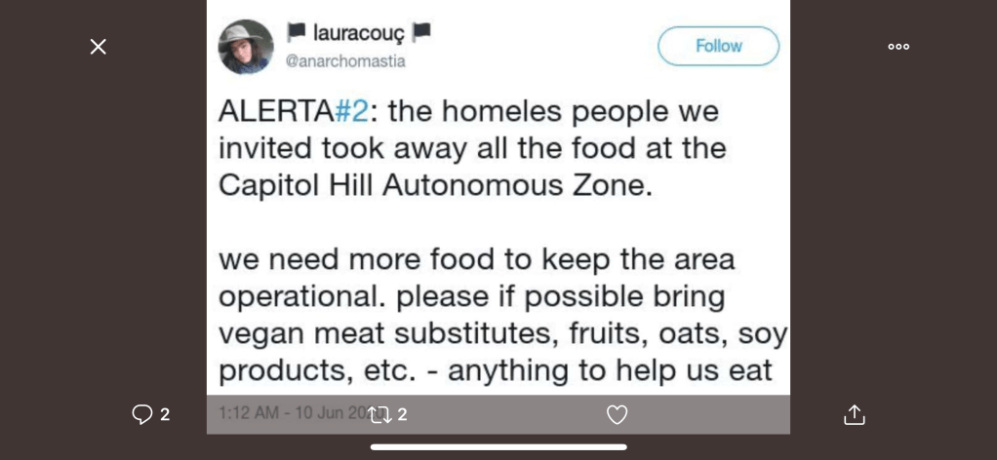This screenshot has height=460, width=997.
Task: Click the lauracouç display name
Action: pos(358,33)
